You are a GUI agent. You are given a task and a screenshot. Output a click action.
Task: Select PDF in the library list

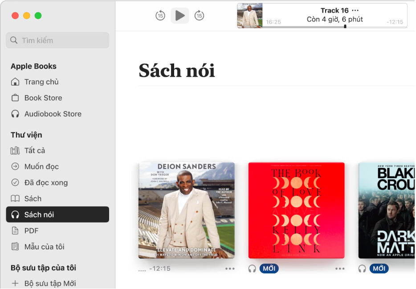tap(57, 231)
